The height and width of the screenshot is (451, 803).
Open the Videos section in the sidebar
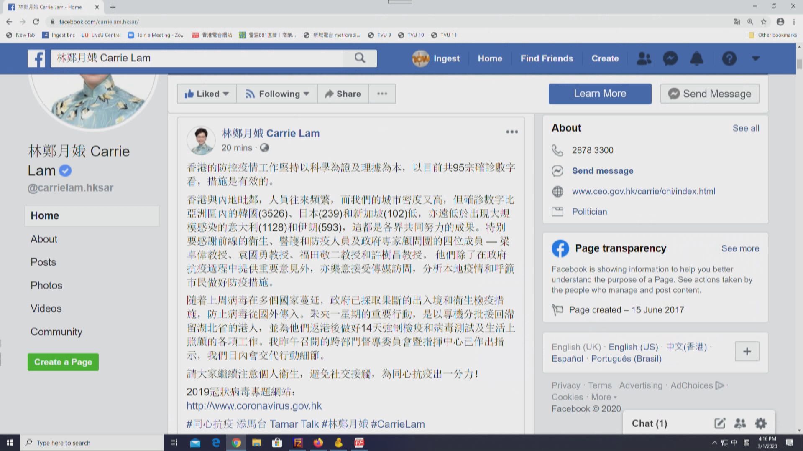[46, 308]
